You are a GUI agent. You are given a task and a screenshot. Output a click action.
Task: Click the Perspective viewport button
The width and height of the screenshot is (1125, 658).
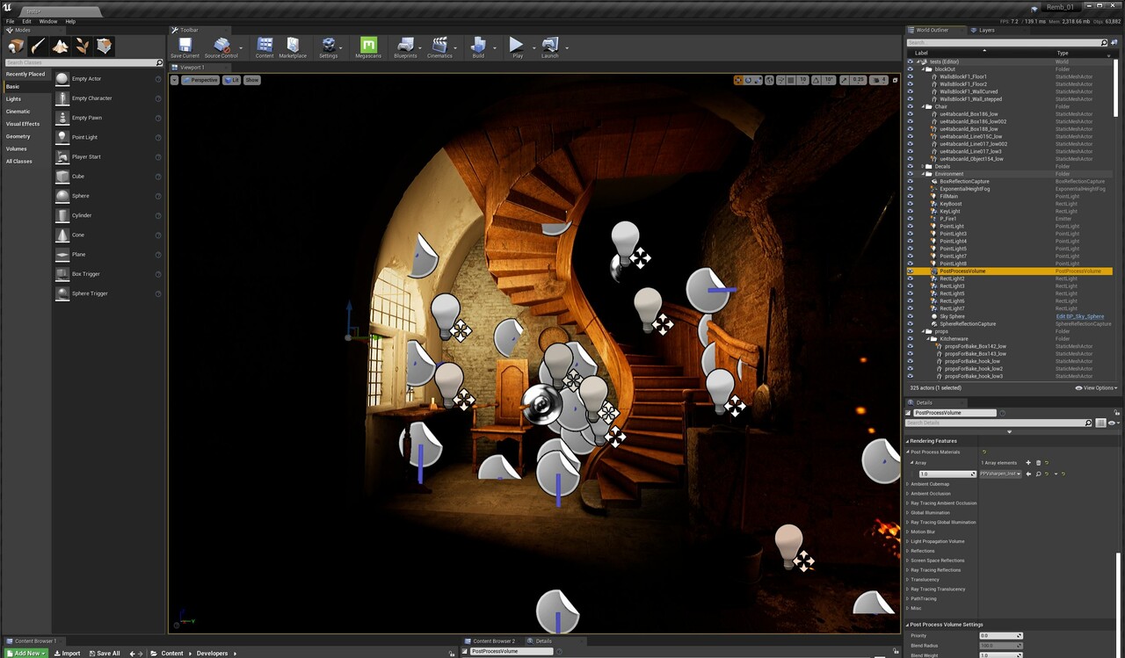[201, 80]
